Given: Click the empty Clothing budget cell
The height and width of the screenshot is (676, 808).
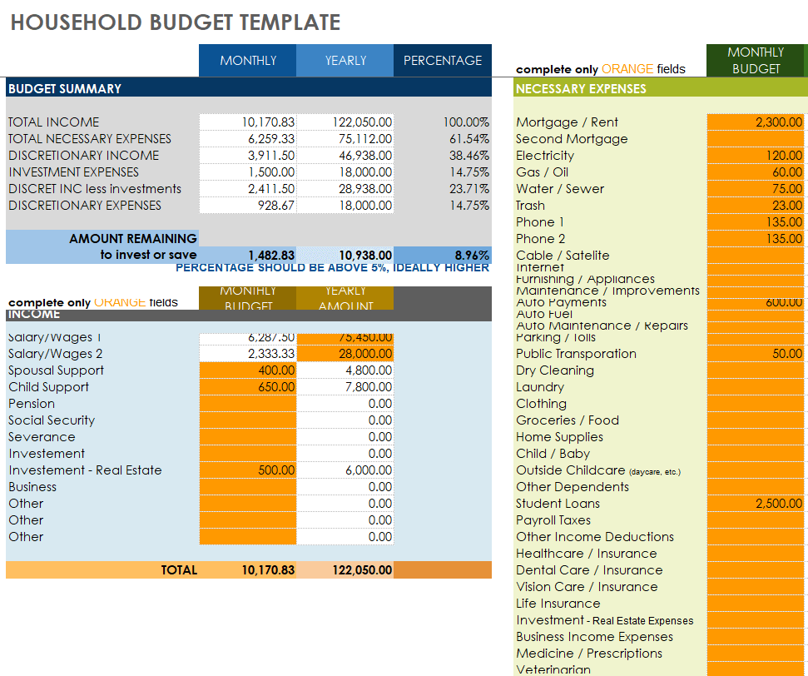Looking at the screenshot, I should (x=755, y=404).
